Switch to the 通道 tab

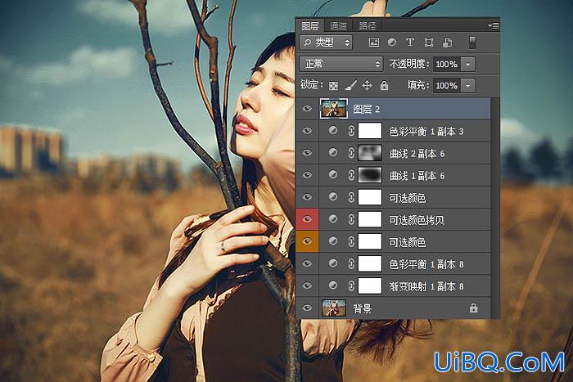click(338, 25)
